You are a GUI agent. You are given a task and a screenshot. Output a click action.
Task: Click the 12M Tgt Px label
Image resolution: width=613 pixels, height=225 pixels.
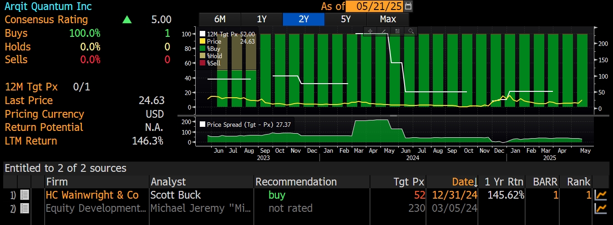tap(31, 87)
